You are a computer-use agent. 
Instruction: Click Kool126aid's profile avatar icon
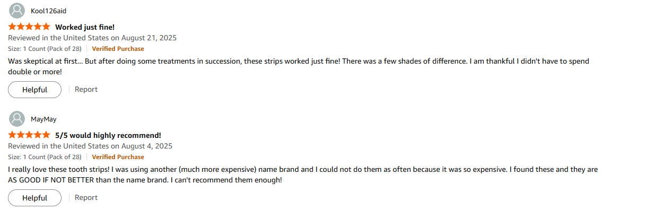17,11
